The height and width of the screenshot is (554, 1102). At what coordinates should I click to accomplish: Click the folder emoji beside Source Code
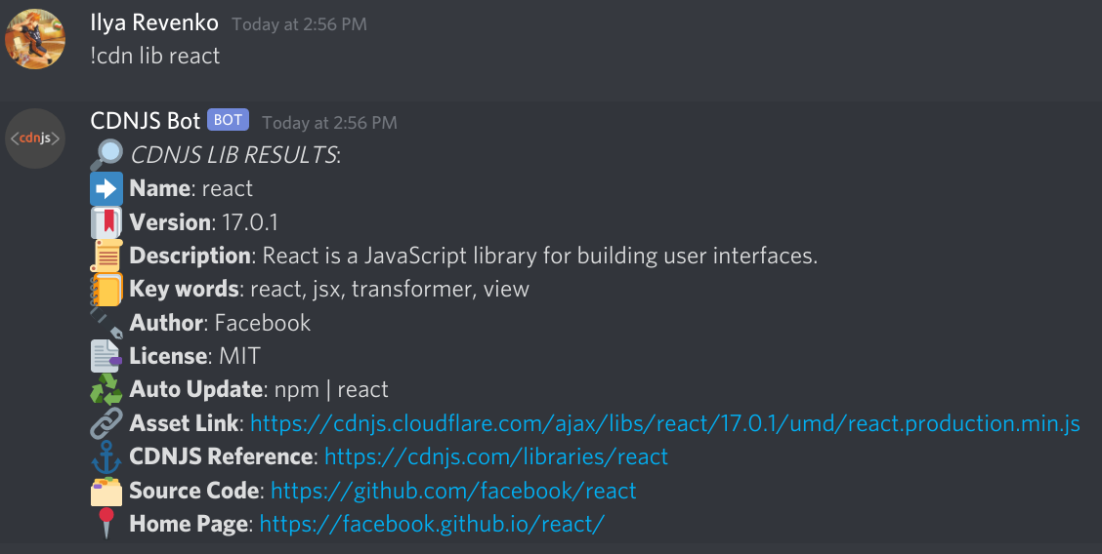[106, 491]
